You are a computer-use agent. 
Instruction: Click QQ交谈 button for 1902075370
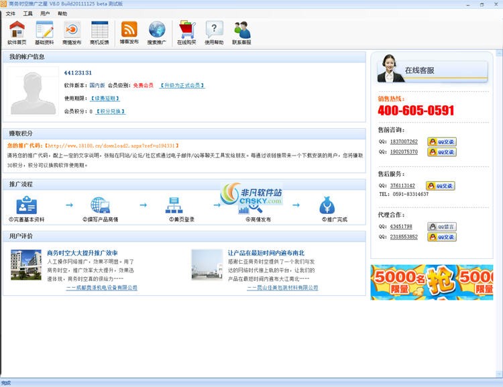[442, 152]
